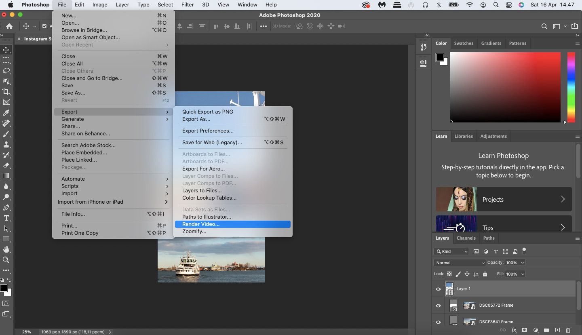Viewport: 582px width, 335px height.
Task: Select the Healing Brush tool
Action: click(x=6, y=124)
